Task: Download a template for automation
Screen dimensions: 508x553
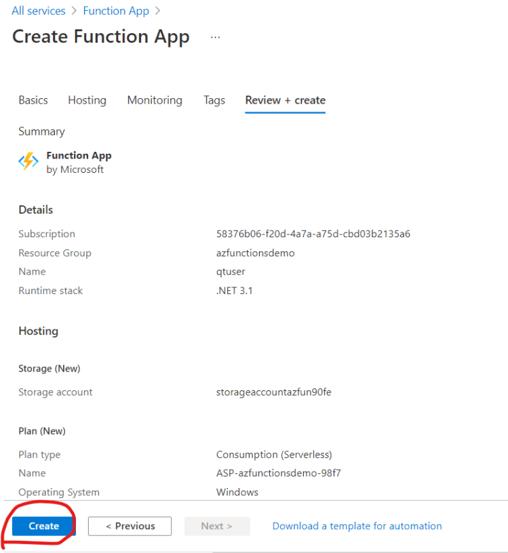Action: (x=357, y=526)
